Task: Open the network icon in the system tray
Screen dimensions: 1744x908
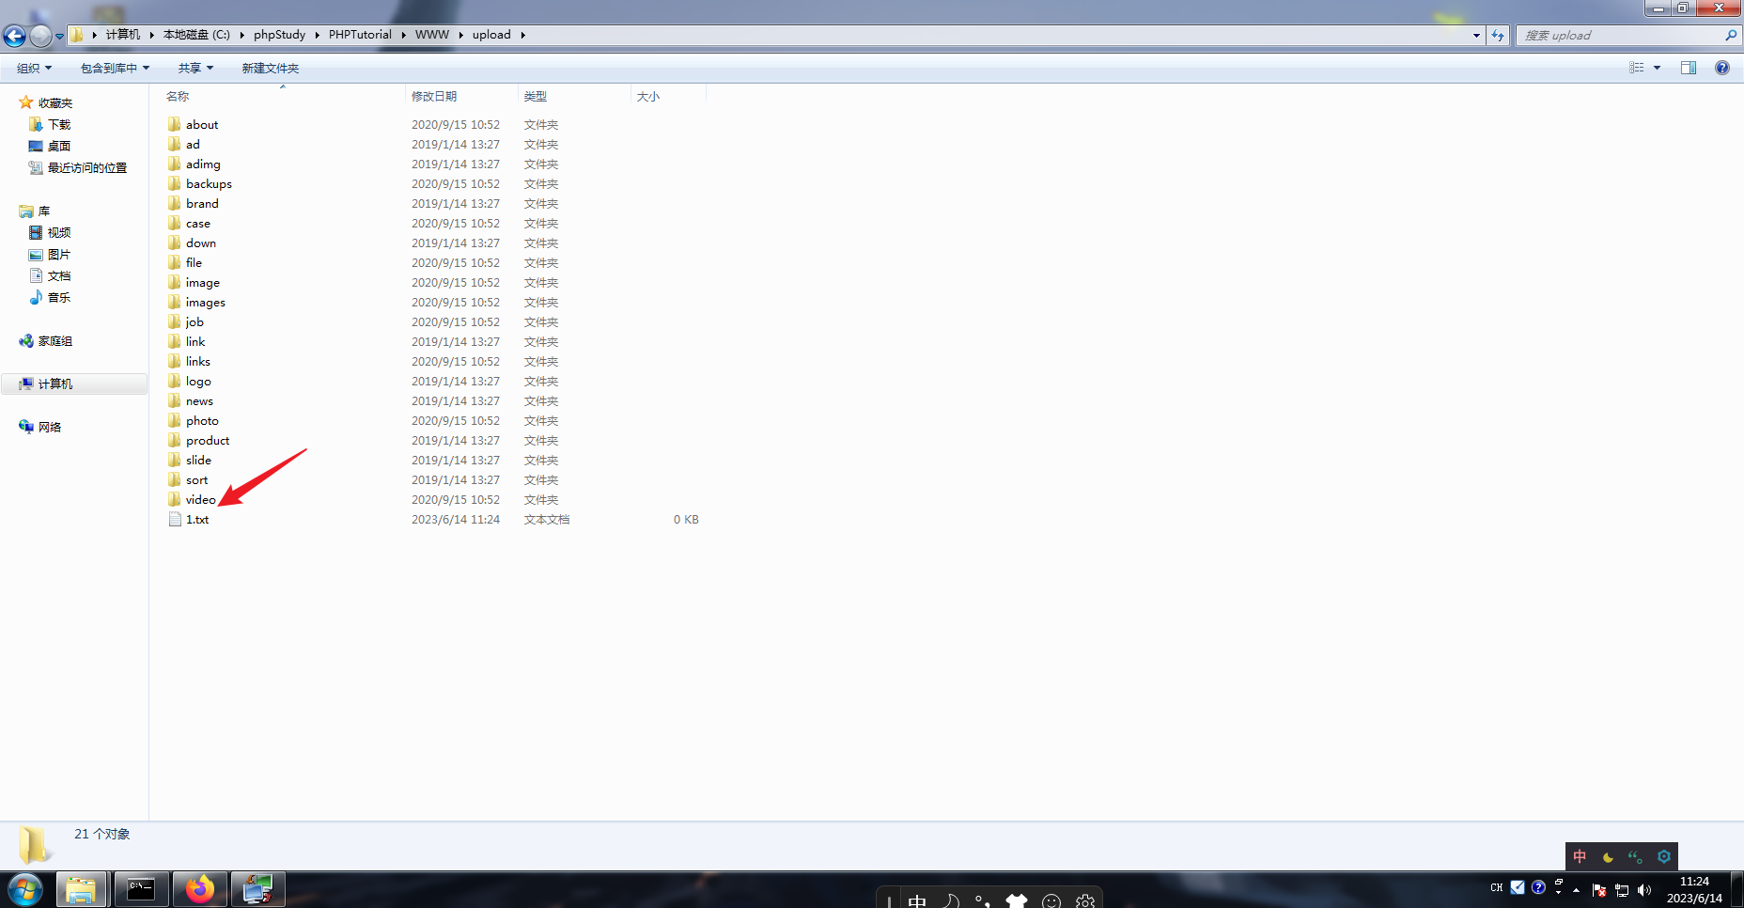Action: click(x=1622, y=889)
